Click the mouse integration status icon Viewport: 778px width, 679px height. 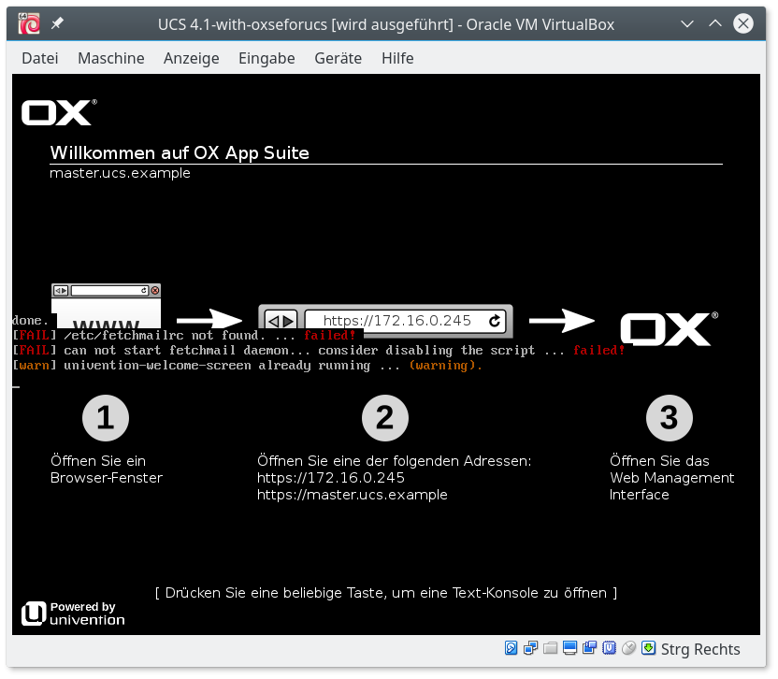click(x=628, y=648)
